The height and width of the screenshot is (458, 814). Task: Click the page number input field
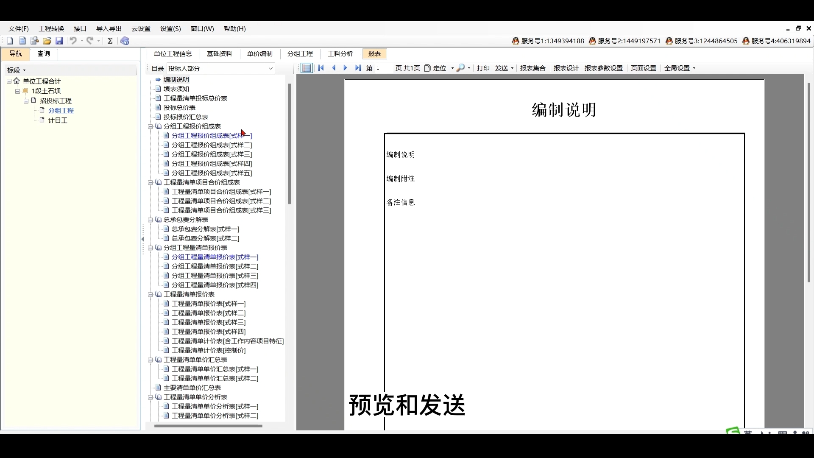tap(384, 68)
